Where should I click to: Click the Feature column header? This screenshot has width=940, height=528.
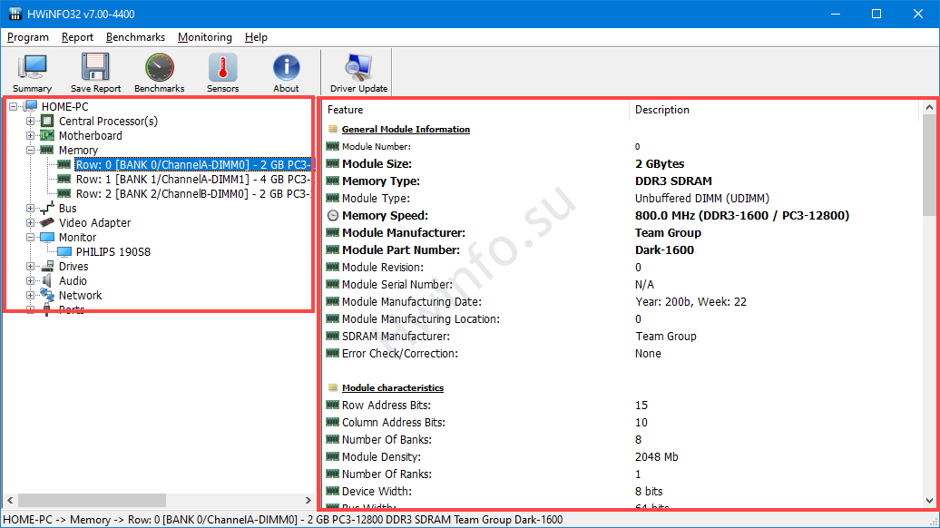pyautogui.click(x=345, y=110)
